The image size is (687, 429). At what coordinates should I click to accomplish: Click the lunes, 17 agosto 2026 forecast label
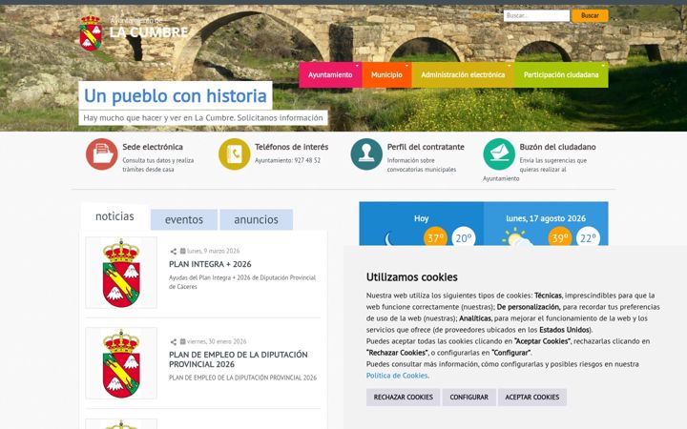pyautogui.click(x=546, y=218)
